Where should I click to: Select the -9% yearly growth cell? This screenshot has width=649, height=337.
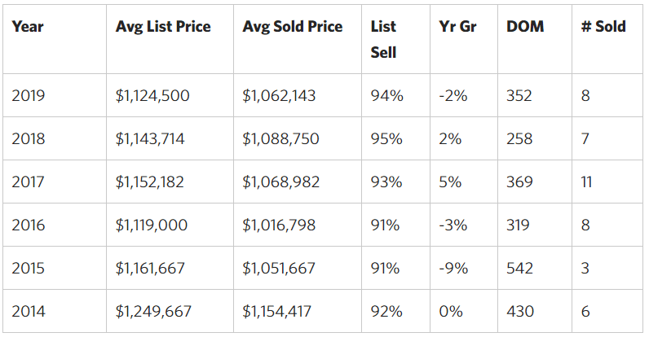[x=453, y=268]
